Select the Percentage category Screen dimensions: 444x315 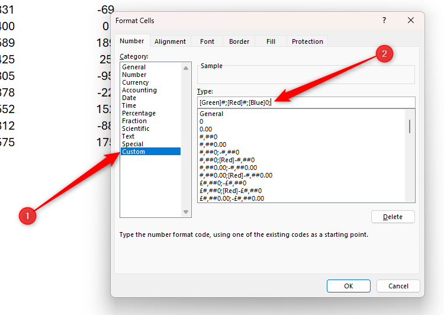click(x=139, y=114)
